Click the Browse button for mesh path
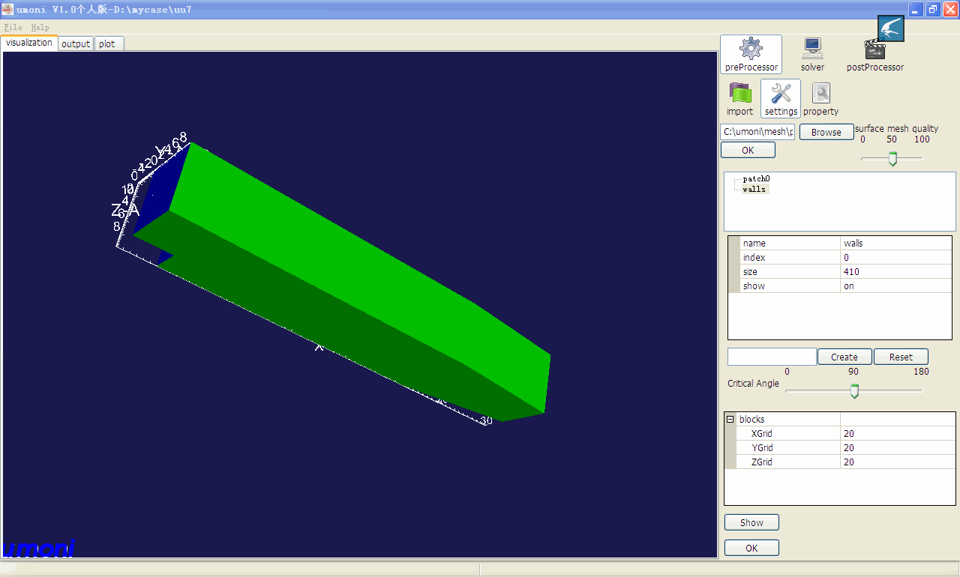This screenshot has width=960, height=577. 826,132
